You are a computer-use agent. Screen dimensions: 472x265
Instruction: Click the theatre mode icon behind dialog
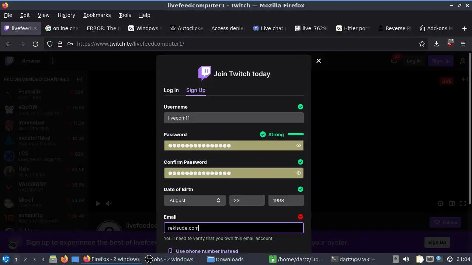452,203
